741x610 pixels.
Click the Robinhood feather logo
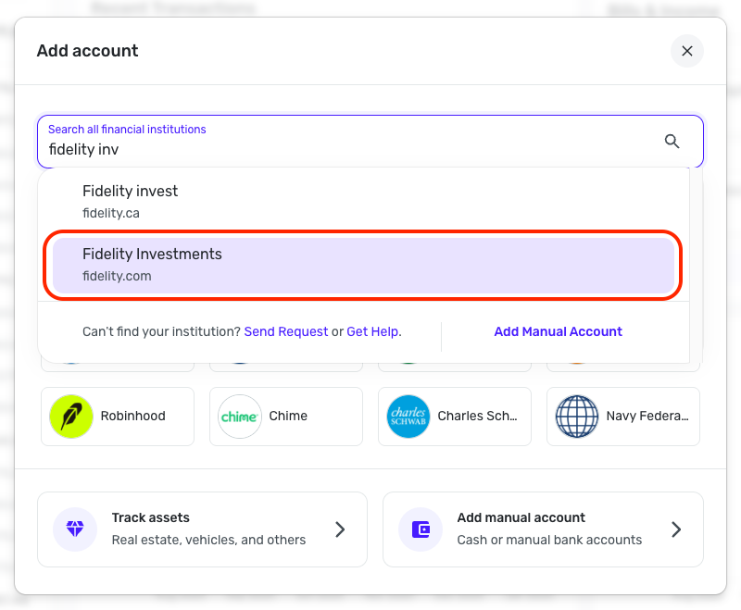point(71,417)
